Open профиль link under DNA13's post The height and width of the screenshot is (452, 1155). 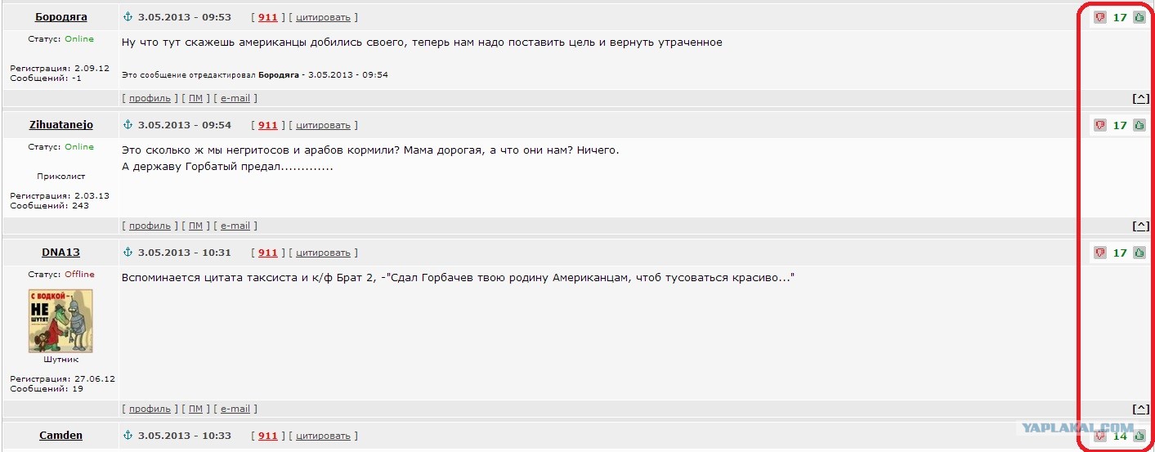150,409
